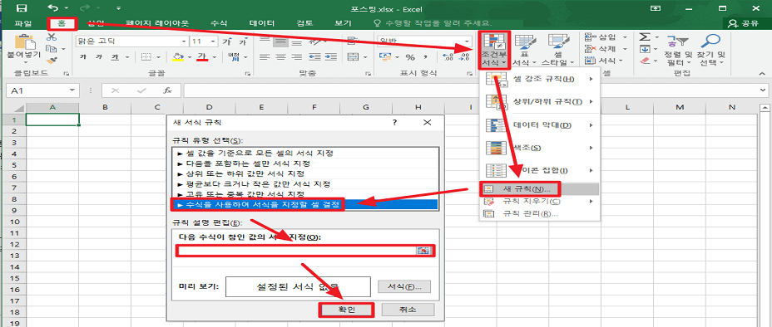The image size is (772, 327).
Task: Click the Share (공유) button
Action: (x=744, y=23)
